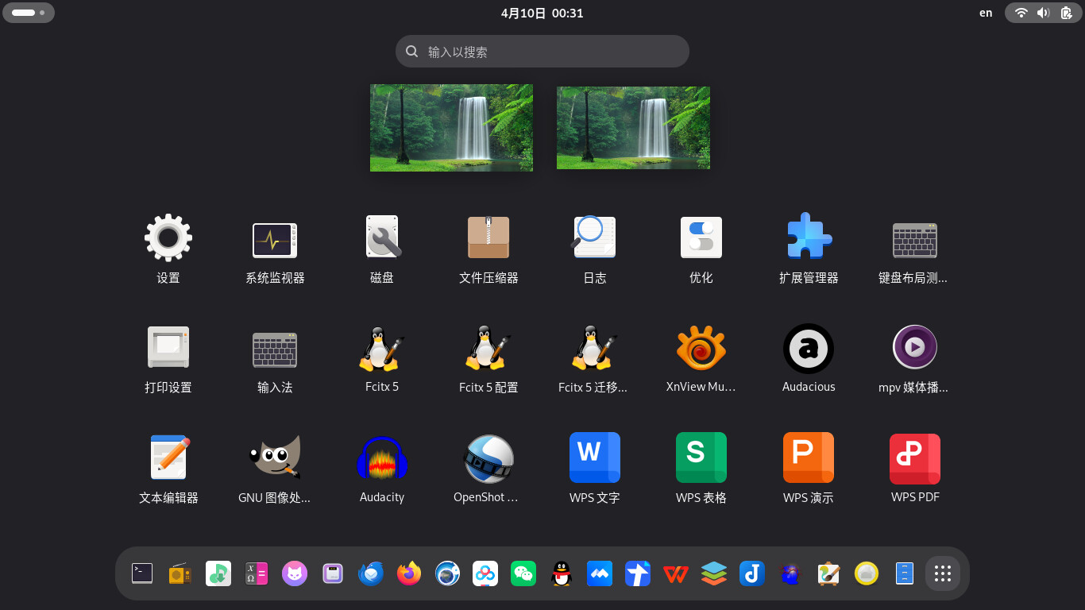Viewport: 1085px width, 610px height.
Task: Launch XnView MP image viewer
Action: 701,349
